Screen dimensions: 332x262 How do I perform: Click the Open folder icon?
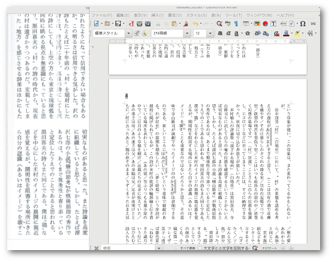click(107, 24)
